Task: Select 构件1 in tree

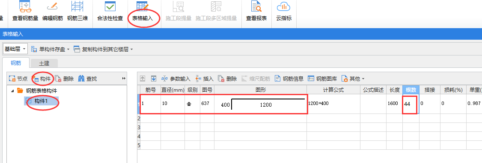Action: pyautogui.click(x=41, y=101)
